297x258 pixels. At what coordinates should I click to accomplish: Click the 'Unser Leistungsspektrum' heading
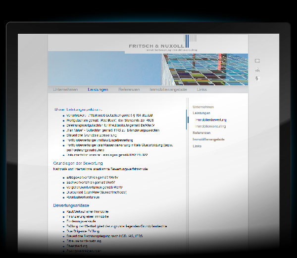click(x=78, y=110)
